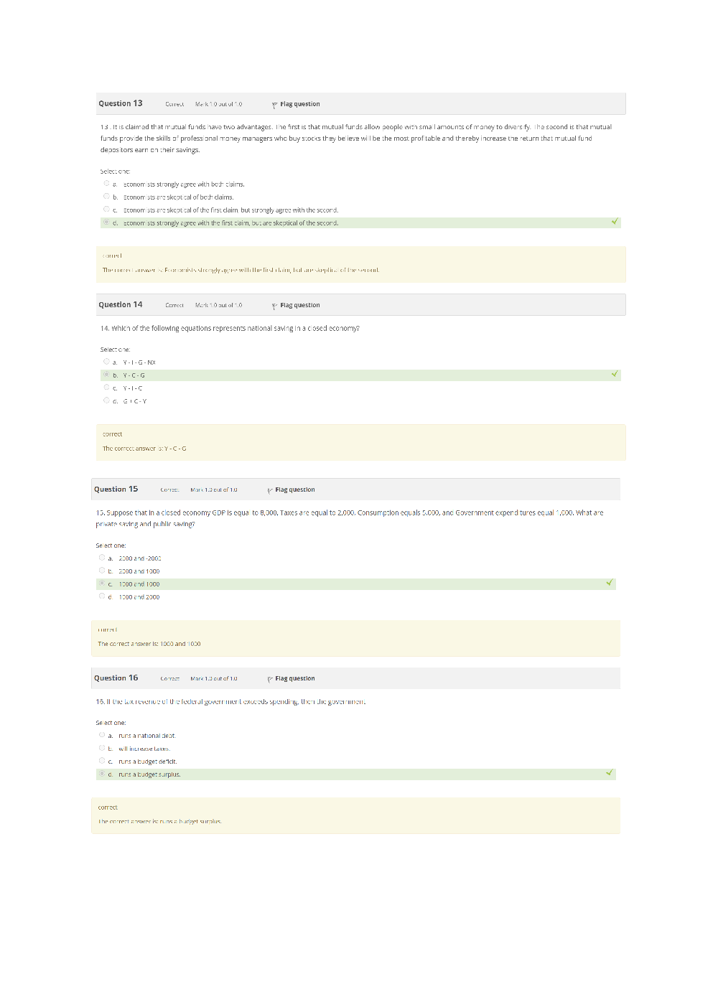Click the Flag question link for Question 15
This screenshot has height=1007, width=713.
coord(295,490)
